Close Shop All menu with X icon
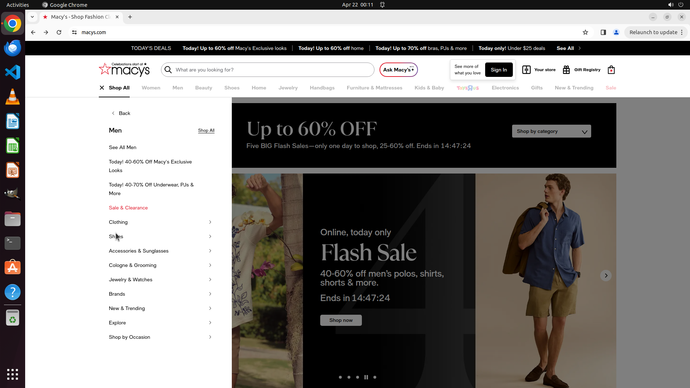690x388 pixels. [x=102, y=88]
